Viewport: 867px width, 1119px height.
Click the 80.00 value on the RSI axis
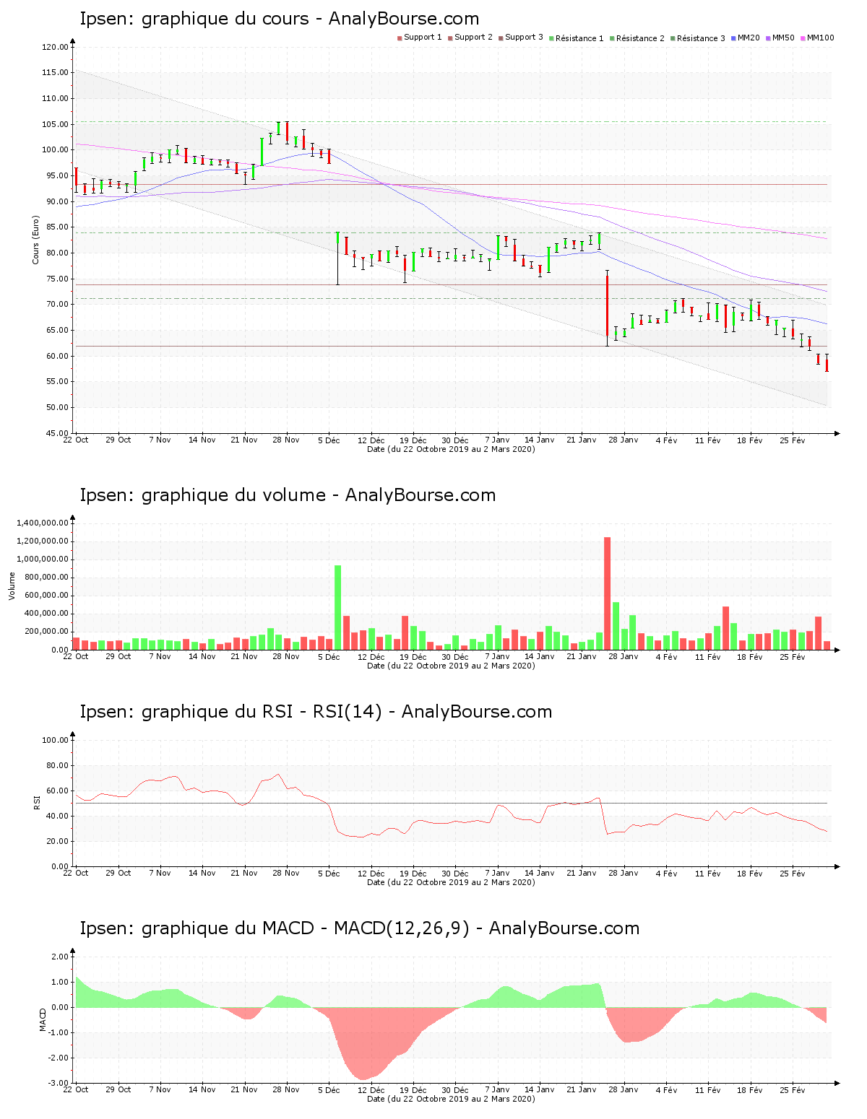coord(56,765)
